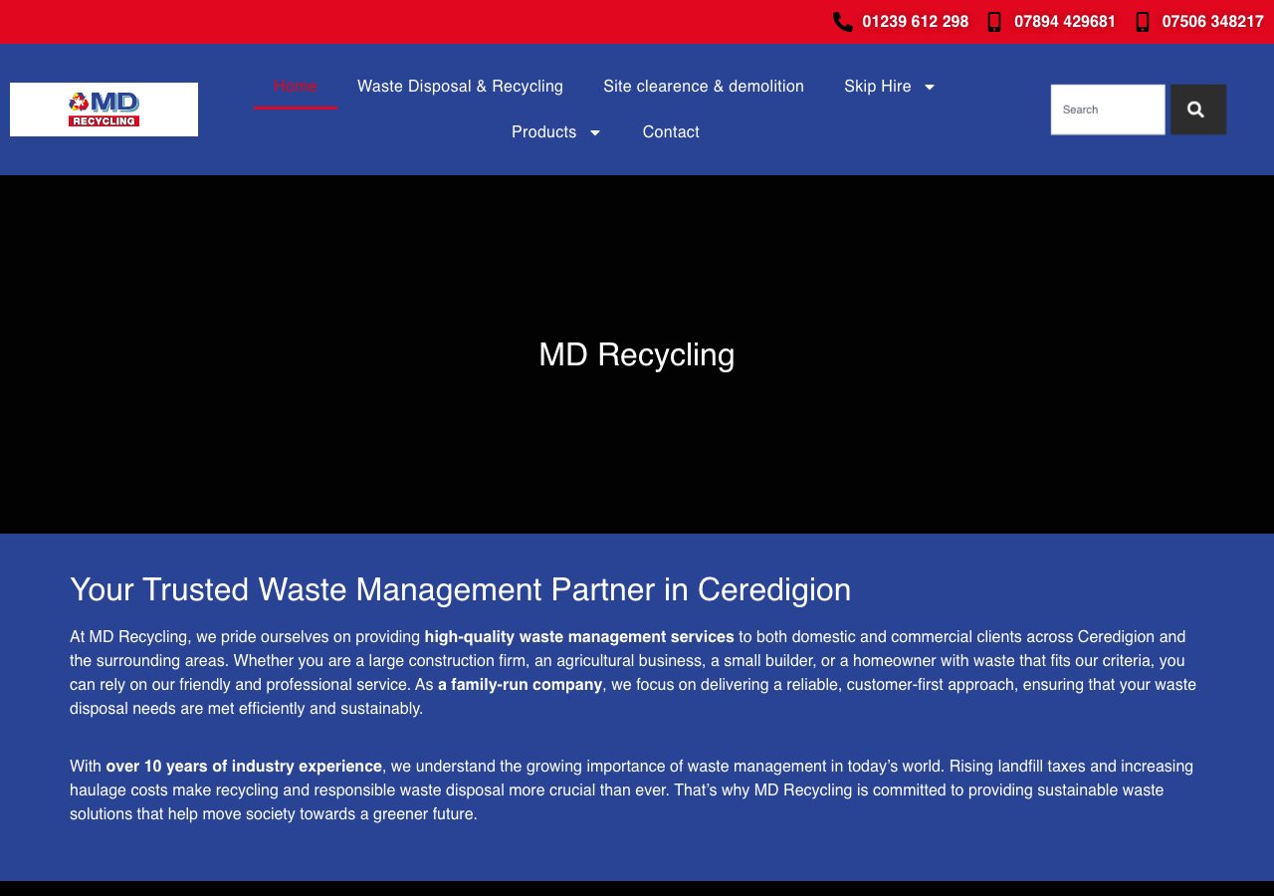Click the magnifying glass search button
1274x896 pixels.
[x=1197, y=110]
